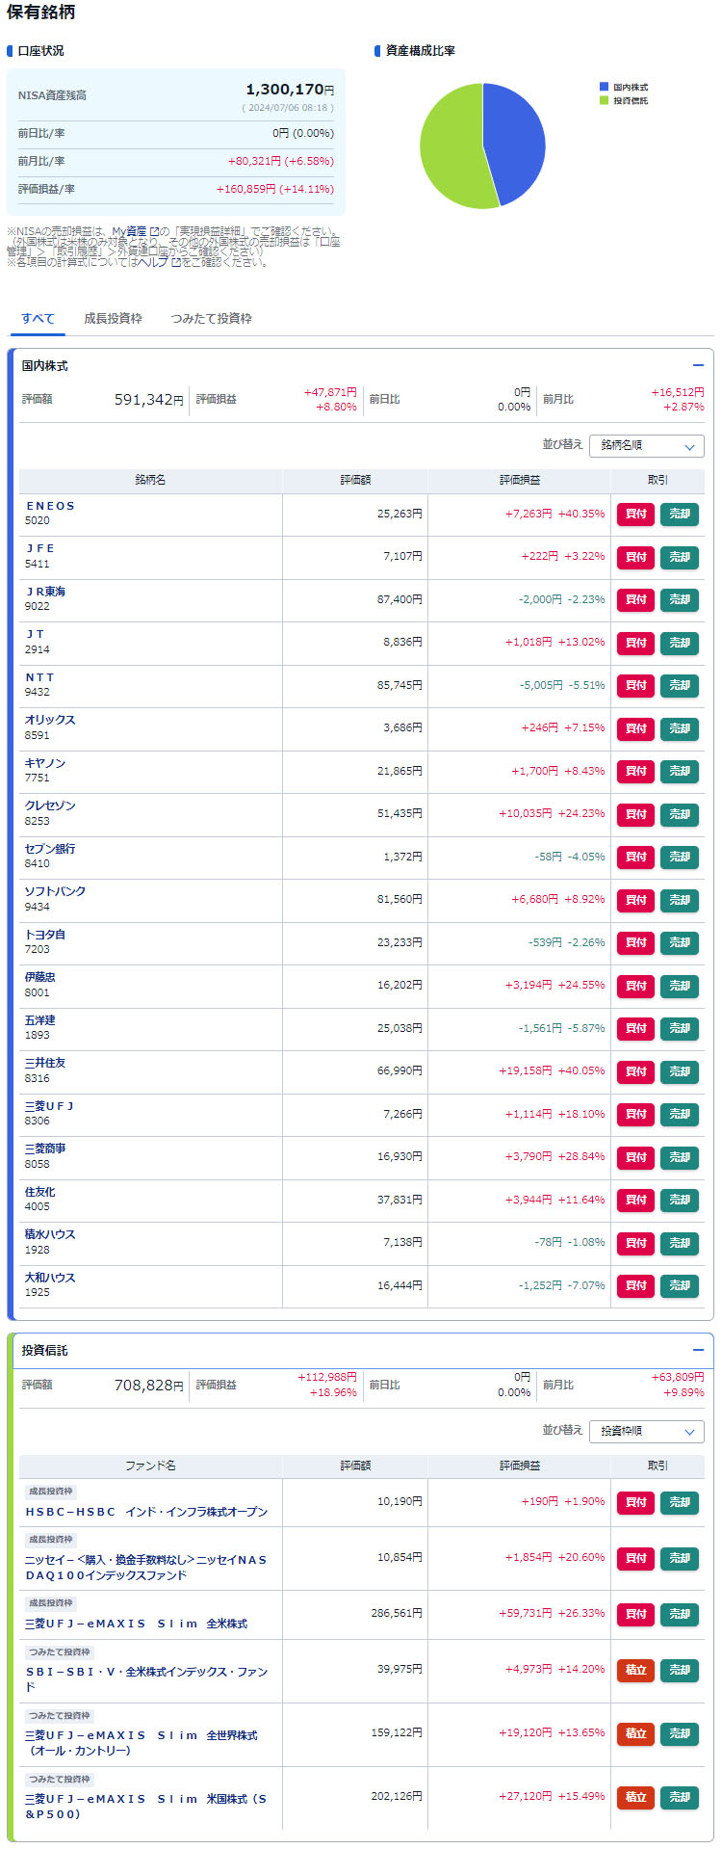722x1849 pixels.
Task: Click the ヘルプ help link
Action: tap(153, 262)
